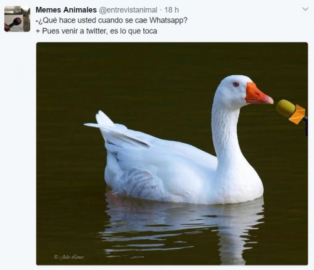Click the Julio Lemos photo watermark
This screenshot has height=270, width=314.
(x=69, y=257)
